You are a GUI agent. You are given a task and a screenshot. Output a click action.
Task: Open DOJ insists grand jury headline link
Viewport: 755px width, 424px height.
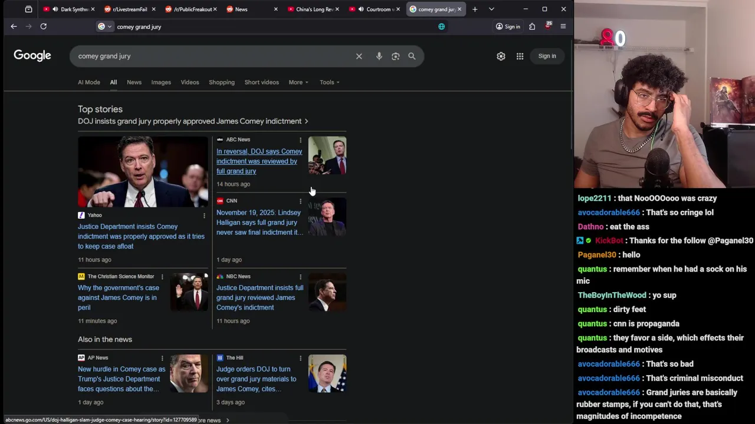point(193,121)
